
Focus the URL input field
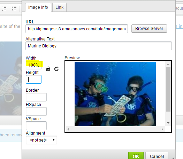[77, 29]
